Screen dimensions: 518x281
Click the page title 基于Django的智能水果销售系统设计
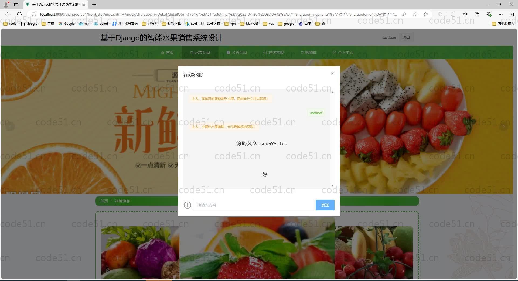coord(161,38)
